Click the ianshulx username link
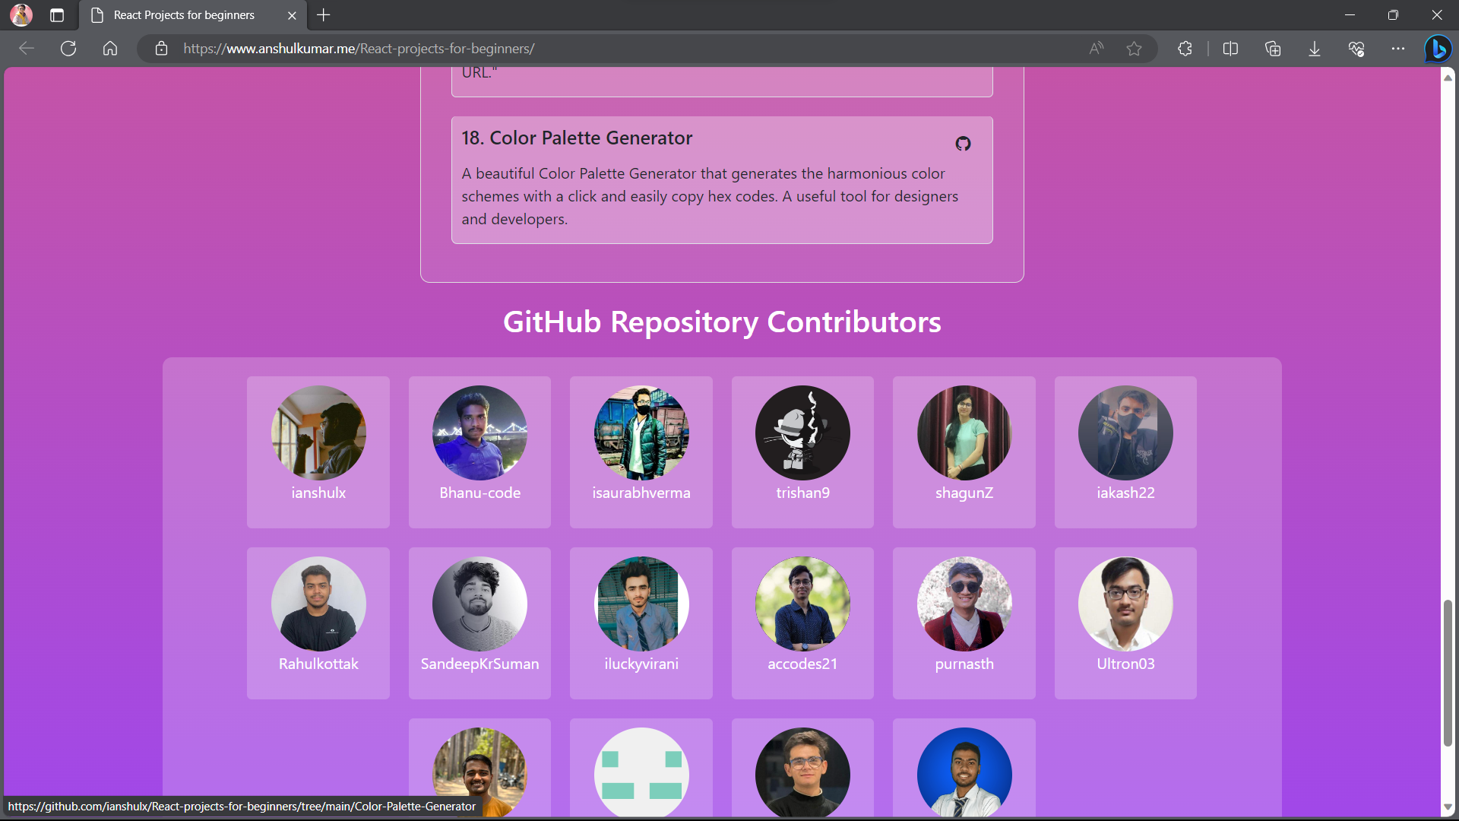Viewport: 1459px width, 821px height. (x=318, y=493)
